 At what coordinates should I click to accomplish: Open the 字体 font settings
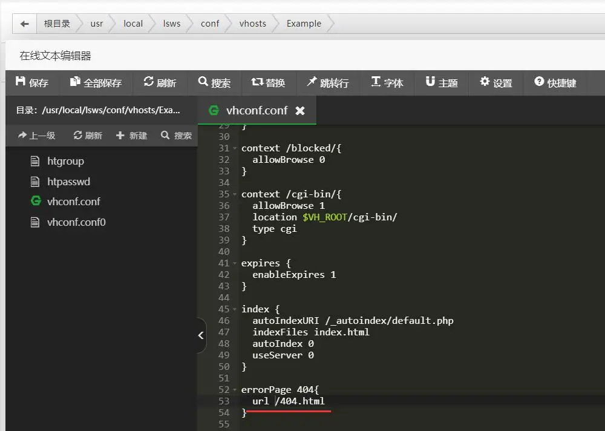(387, 82)
